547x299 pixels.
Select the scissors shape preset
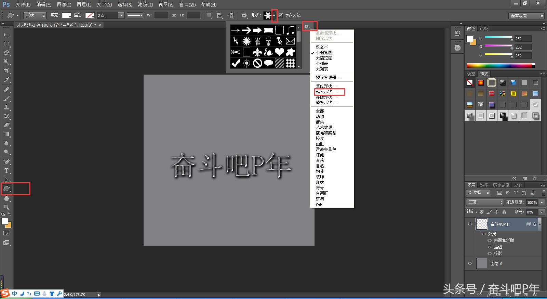(236, 52)
